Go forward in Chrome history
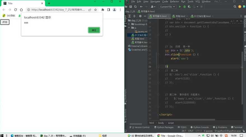This screenshot has height=137, width=246. 10,10
